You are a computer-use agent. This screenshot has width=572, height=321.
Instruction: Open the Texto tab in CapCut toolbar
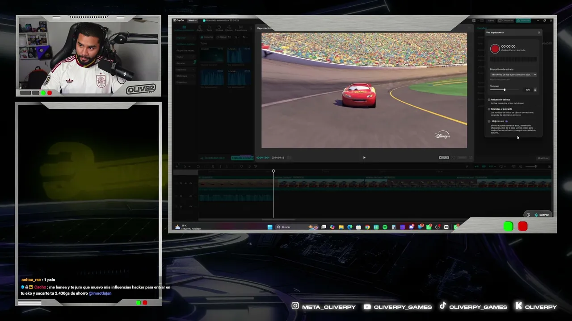tap(209, 29)
